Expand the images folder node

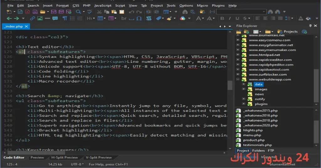tap(244, 89)
